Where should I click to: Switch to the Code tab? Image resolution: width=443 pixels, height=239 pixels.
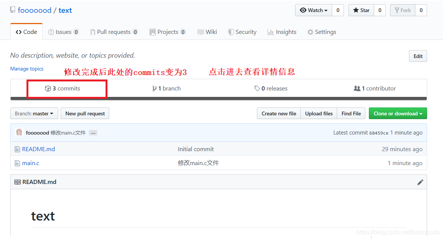[26, 32]
